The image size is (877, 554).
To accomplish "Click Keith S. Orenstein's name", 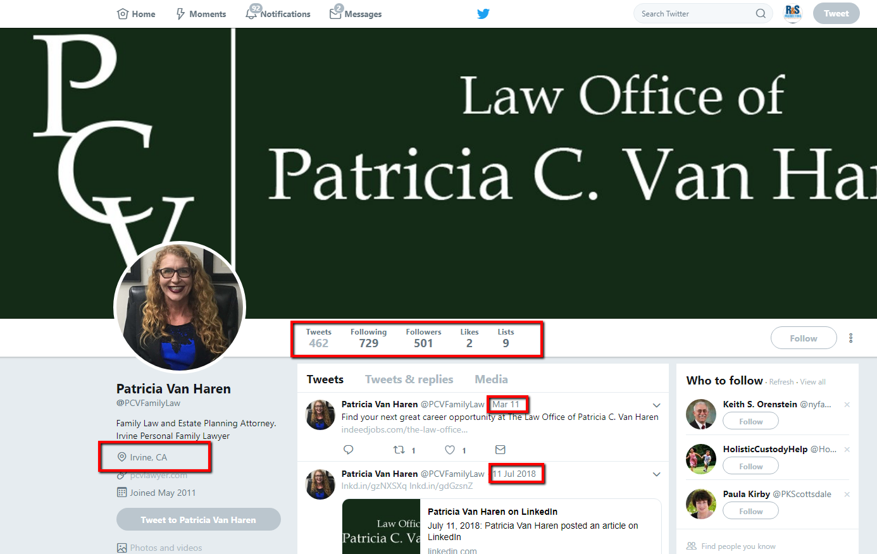I will click(760, 404).
